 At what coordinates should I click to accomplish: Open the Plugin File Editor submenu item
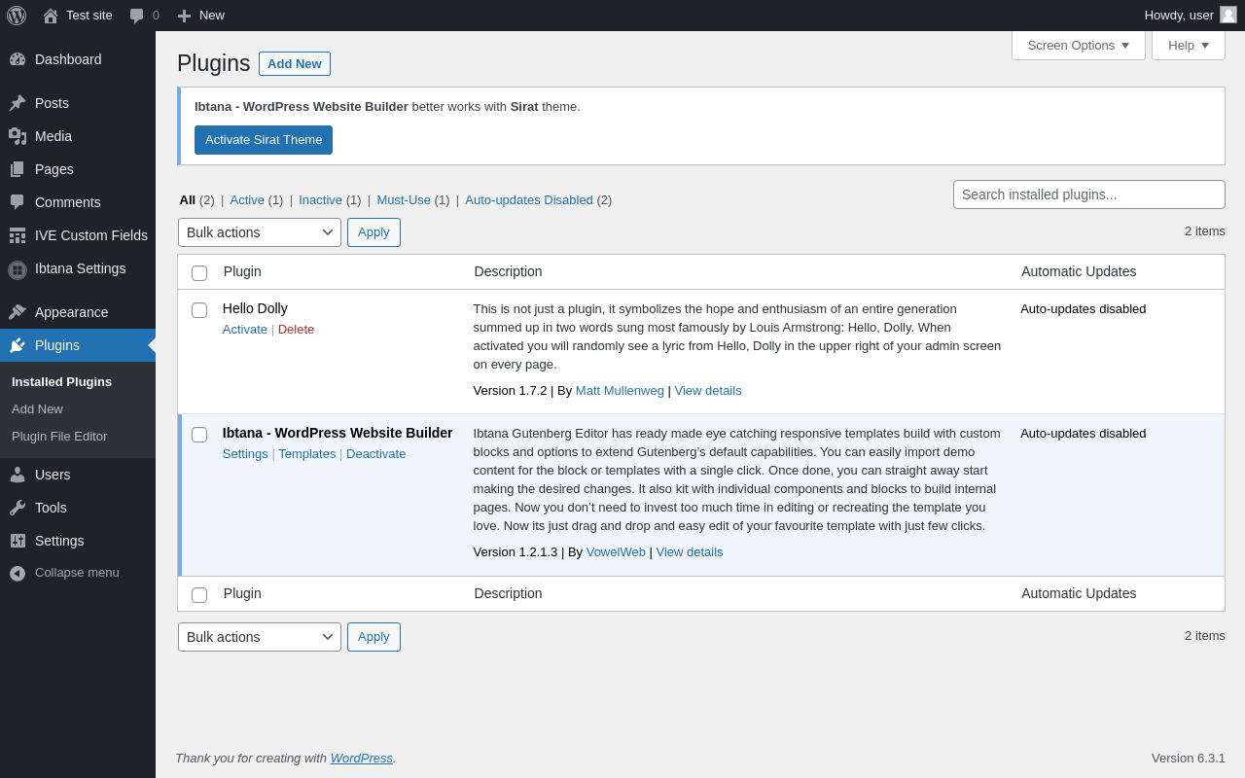(x=59, y=437)
